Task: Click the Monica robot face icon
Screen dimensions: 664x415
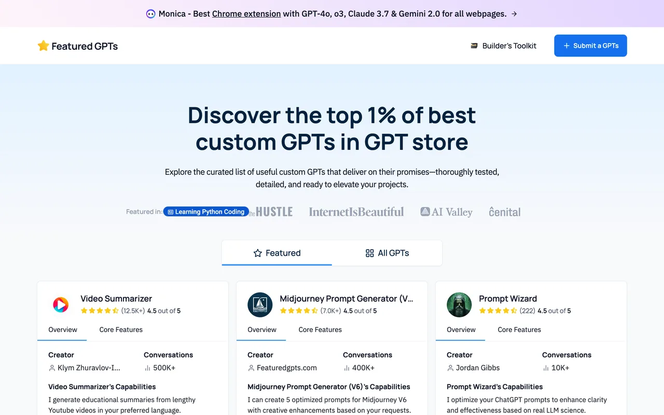Action: tap(151, 14)
